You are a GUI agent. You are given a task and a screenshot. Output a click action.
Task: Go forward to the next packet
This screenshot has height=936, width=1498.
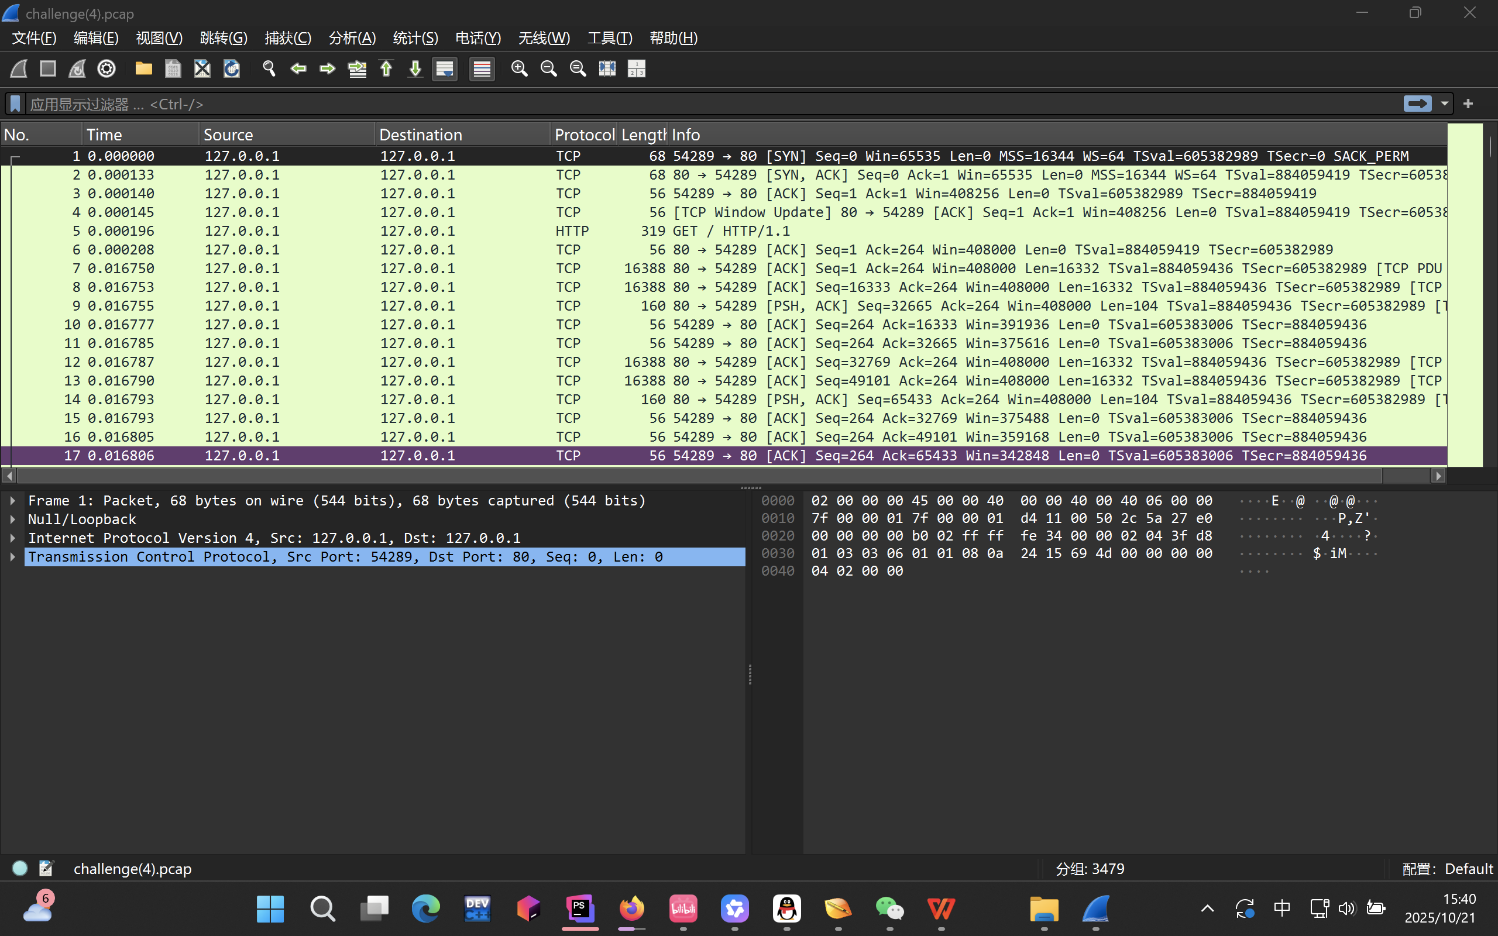tap(328, 68)
